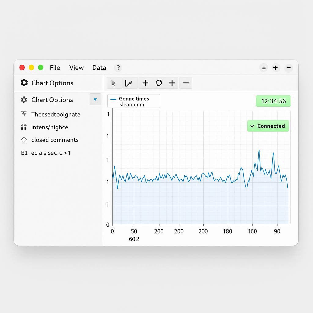Click the minus icon in chart toolbar

(x=186, y=83)
